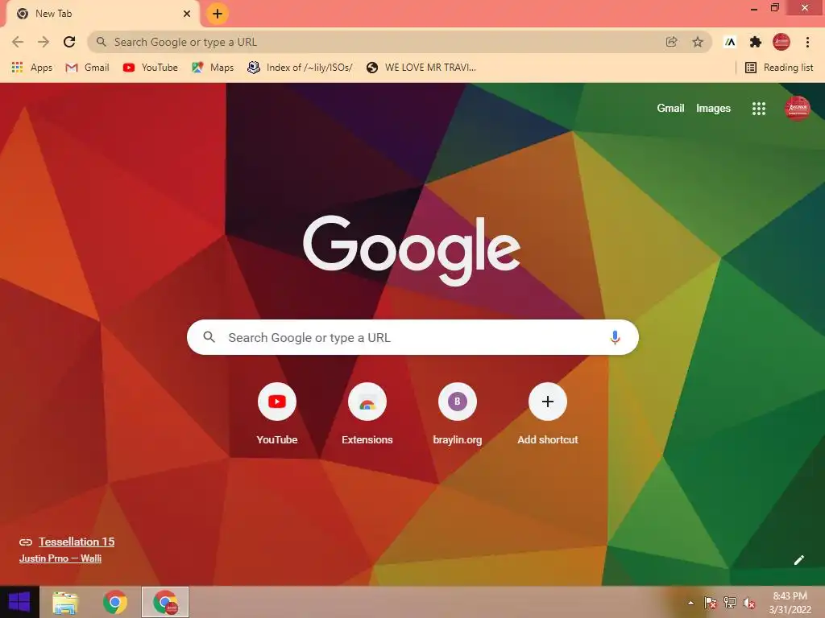Open the Extensions shortcut tile
This screenshot has width=825, height=618.
point(367,414)
